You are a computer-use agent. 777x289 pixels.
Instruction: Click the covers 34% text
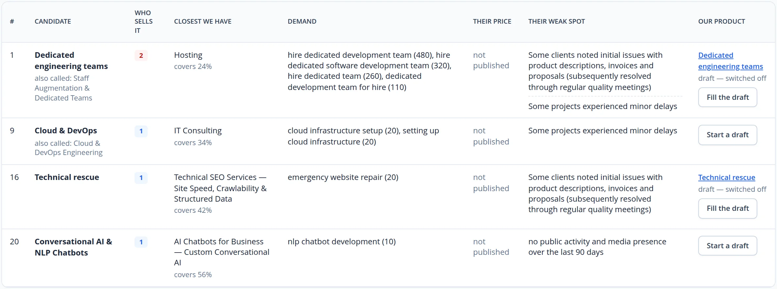click(193, 143)
